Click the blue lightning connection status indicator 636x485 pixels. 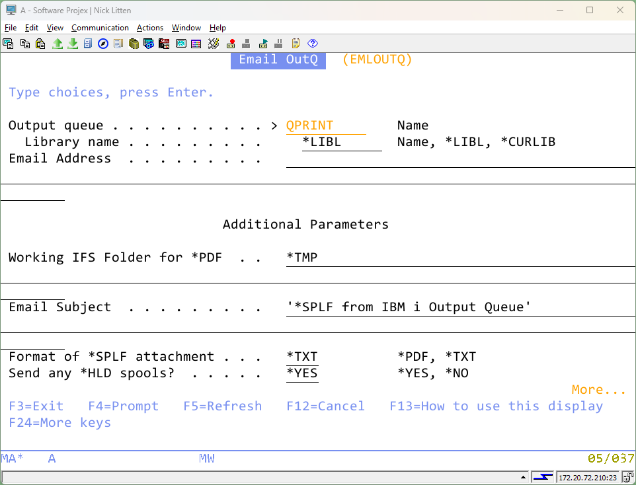(x=543, y=477)
